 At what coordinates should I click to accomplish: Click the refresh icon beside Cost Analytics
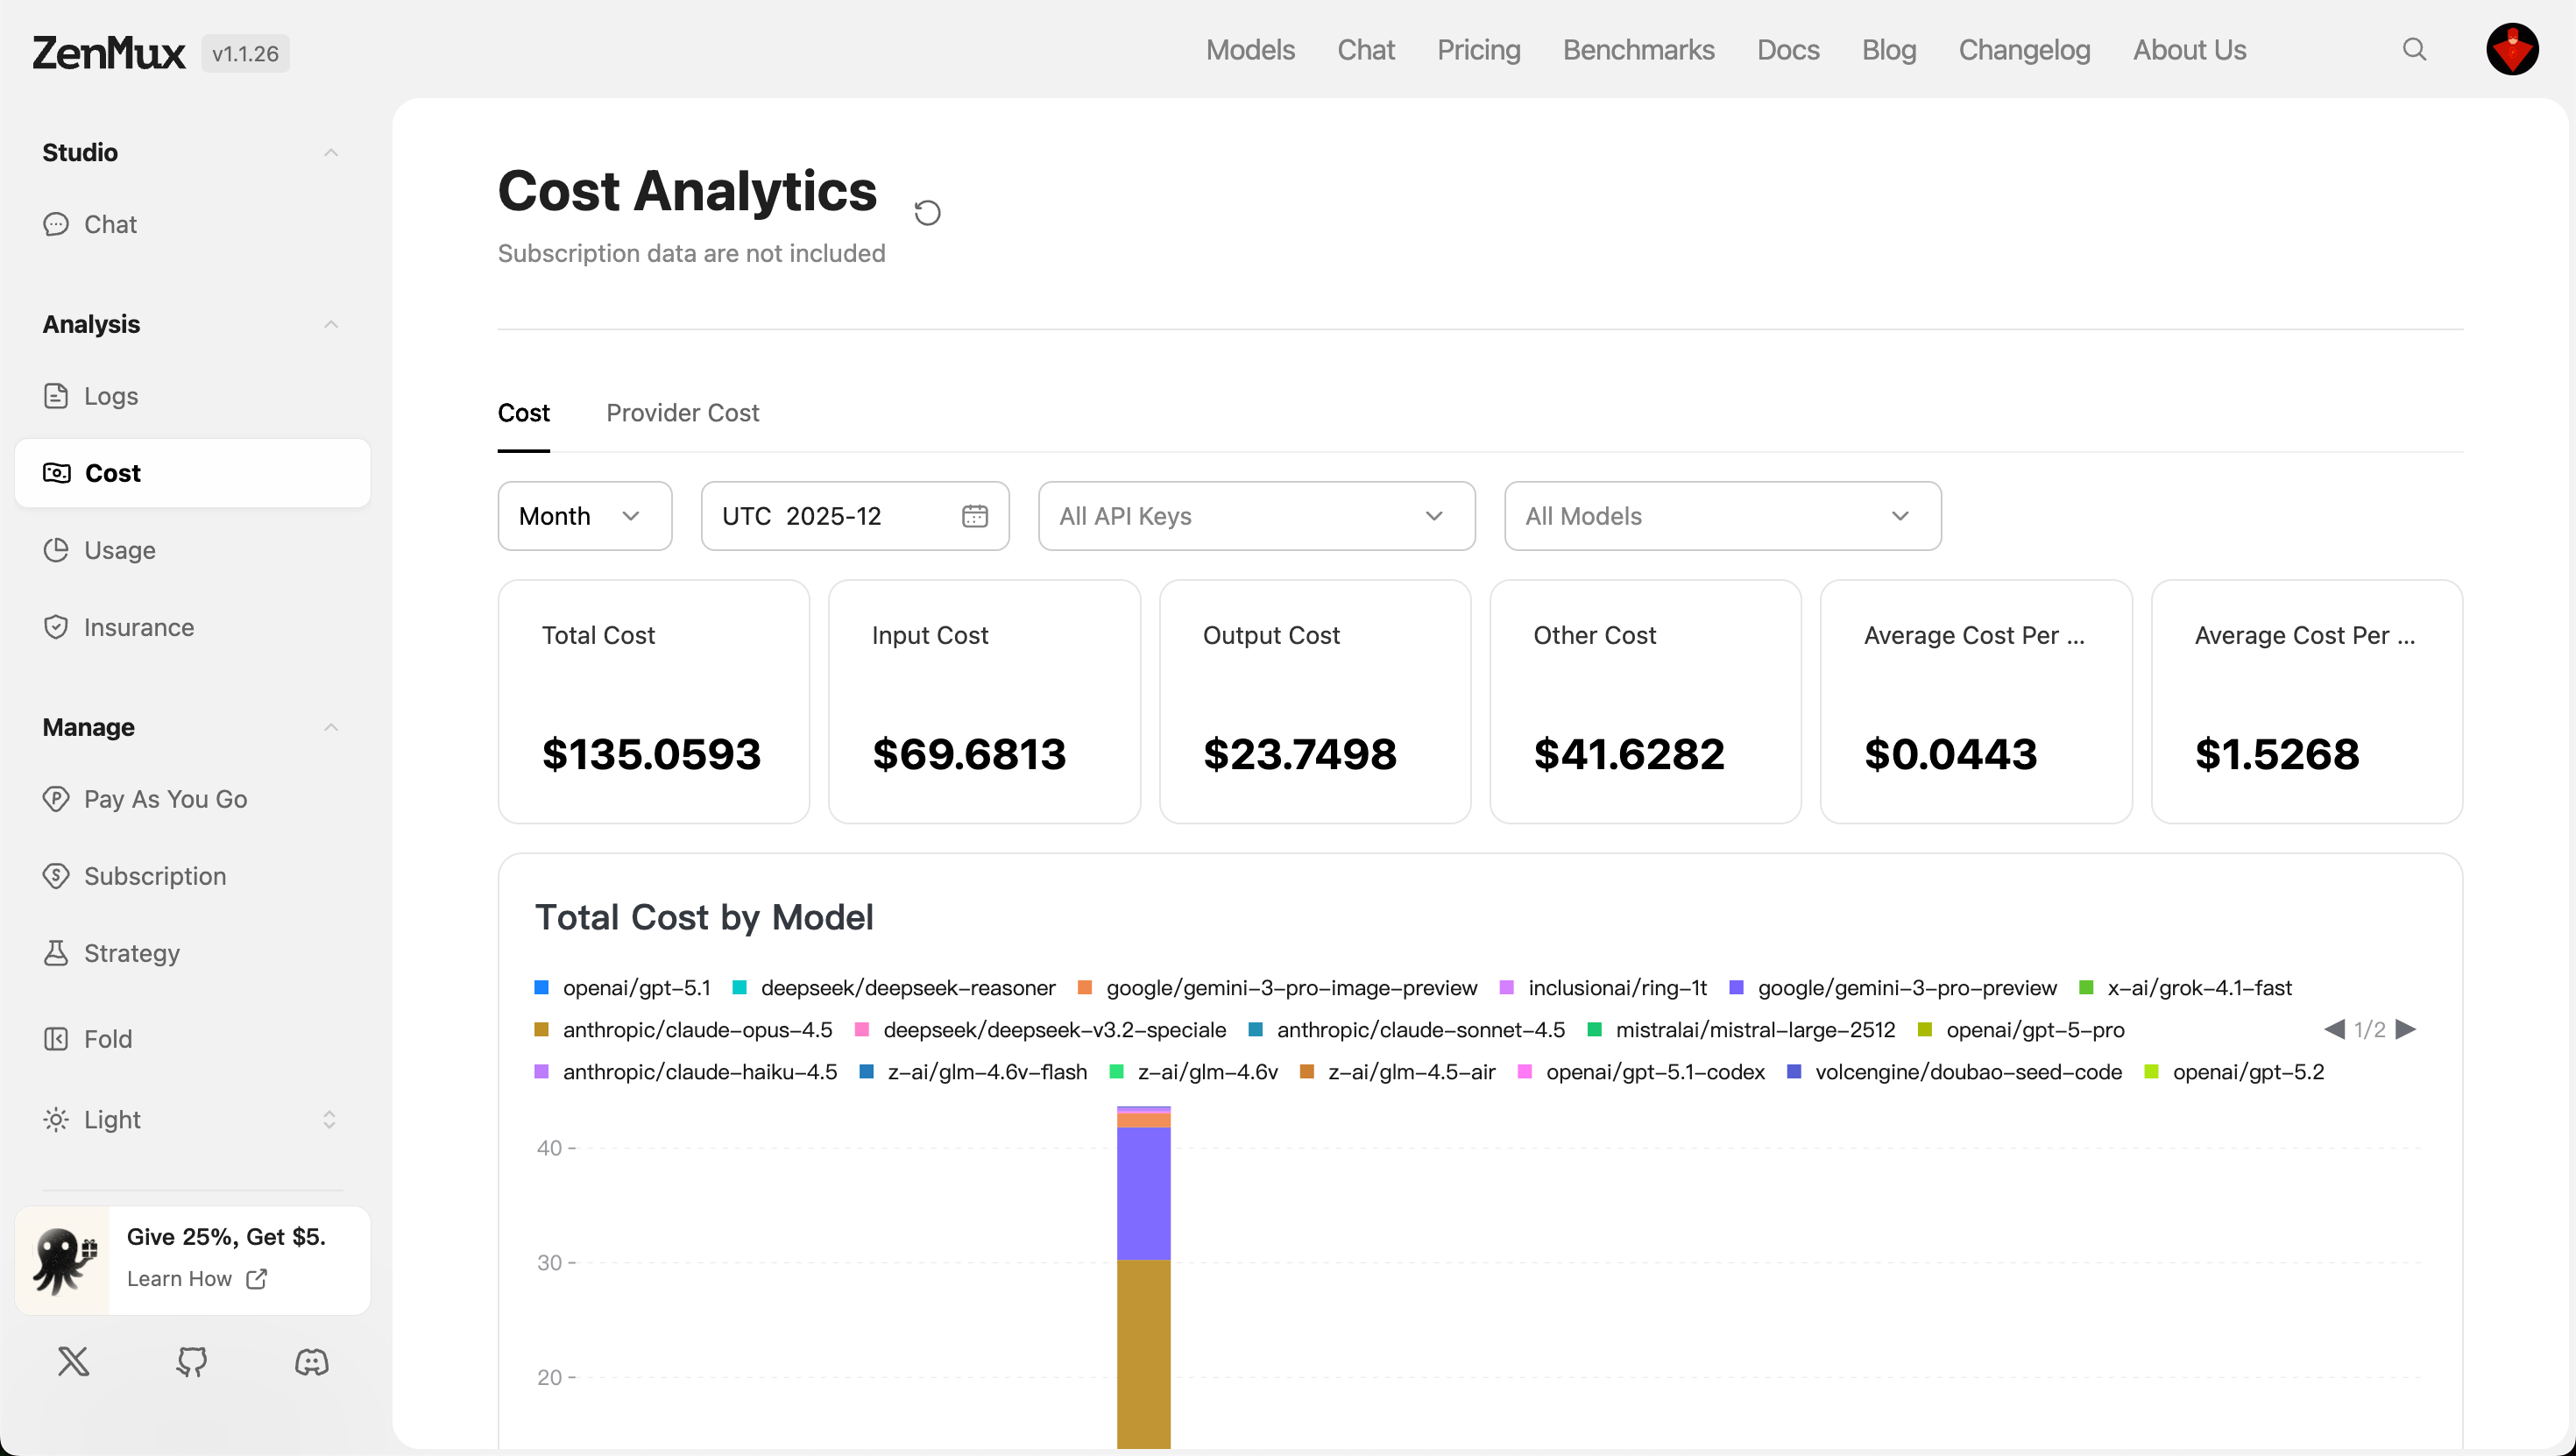927,213
